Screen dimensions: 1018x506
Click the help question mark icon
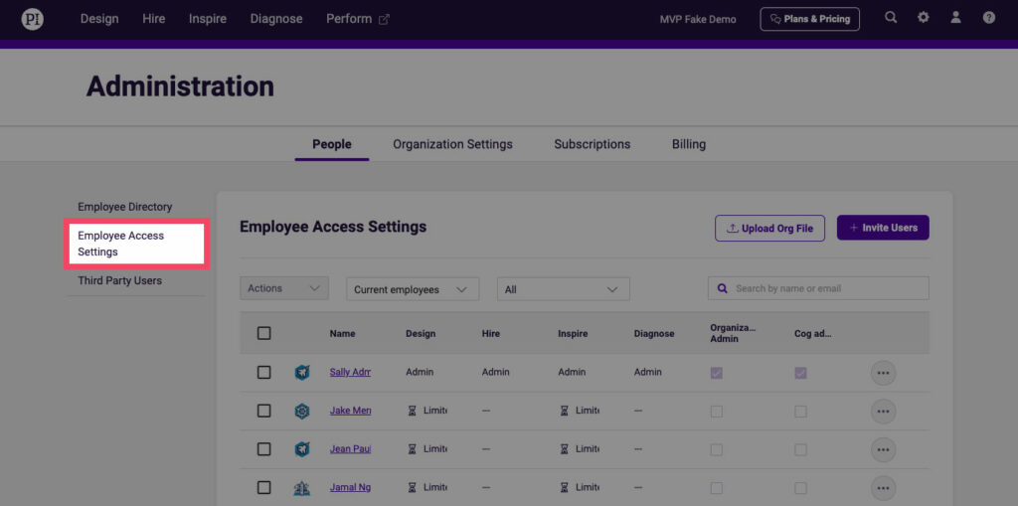[989, 18]
